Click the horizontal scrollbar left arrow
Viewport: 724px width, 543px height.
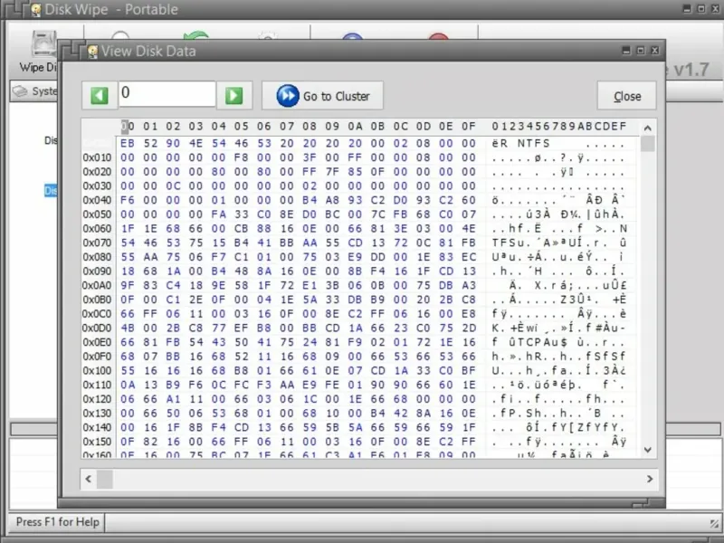tap(88, 479)
